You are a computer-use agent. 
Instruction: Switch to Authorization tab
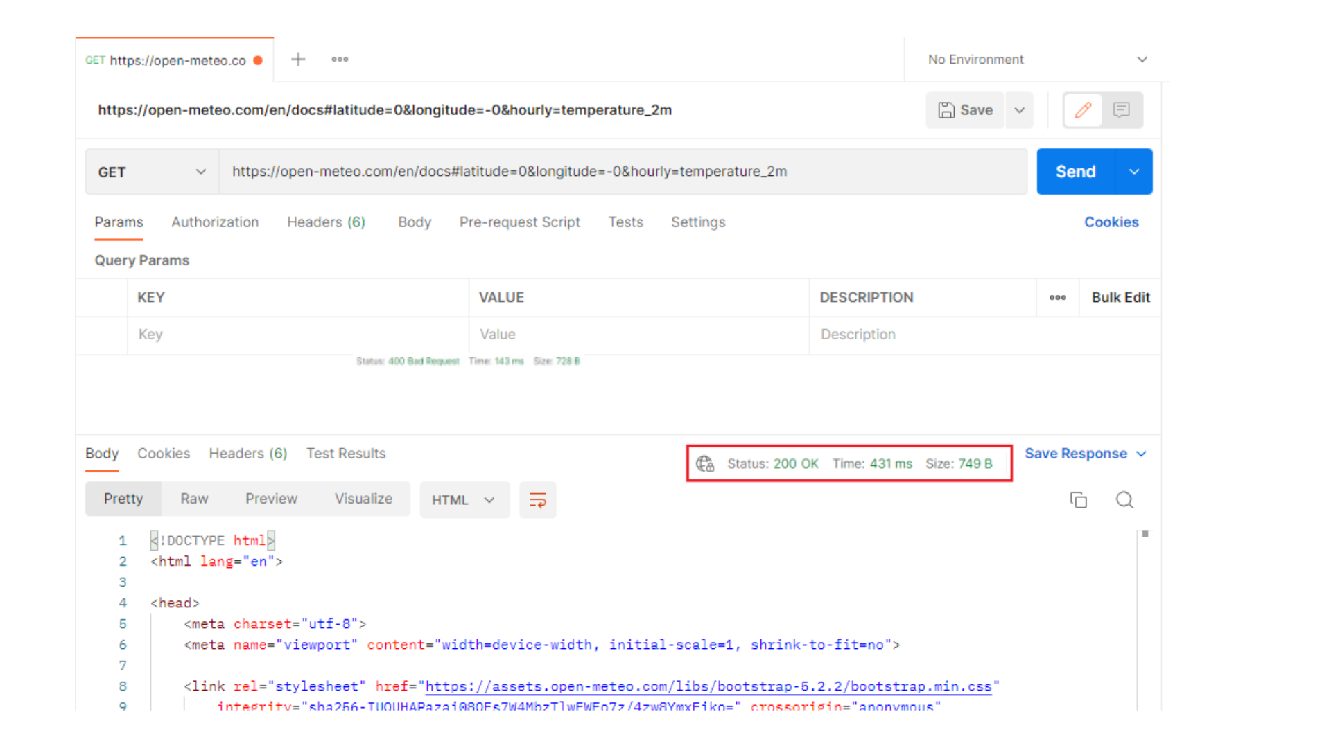(x=215, y=222)
